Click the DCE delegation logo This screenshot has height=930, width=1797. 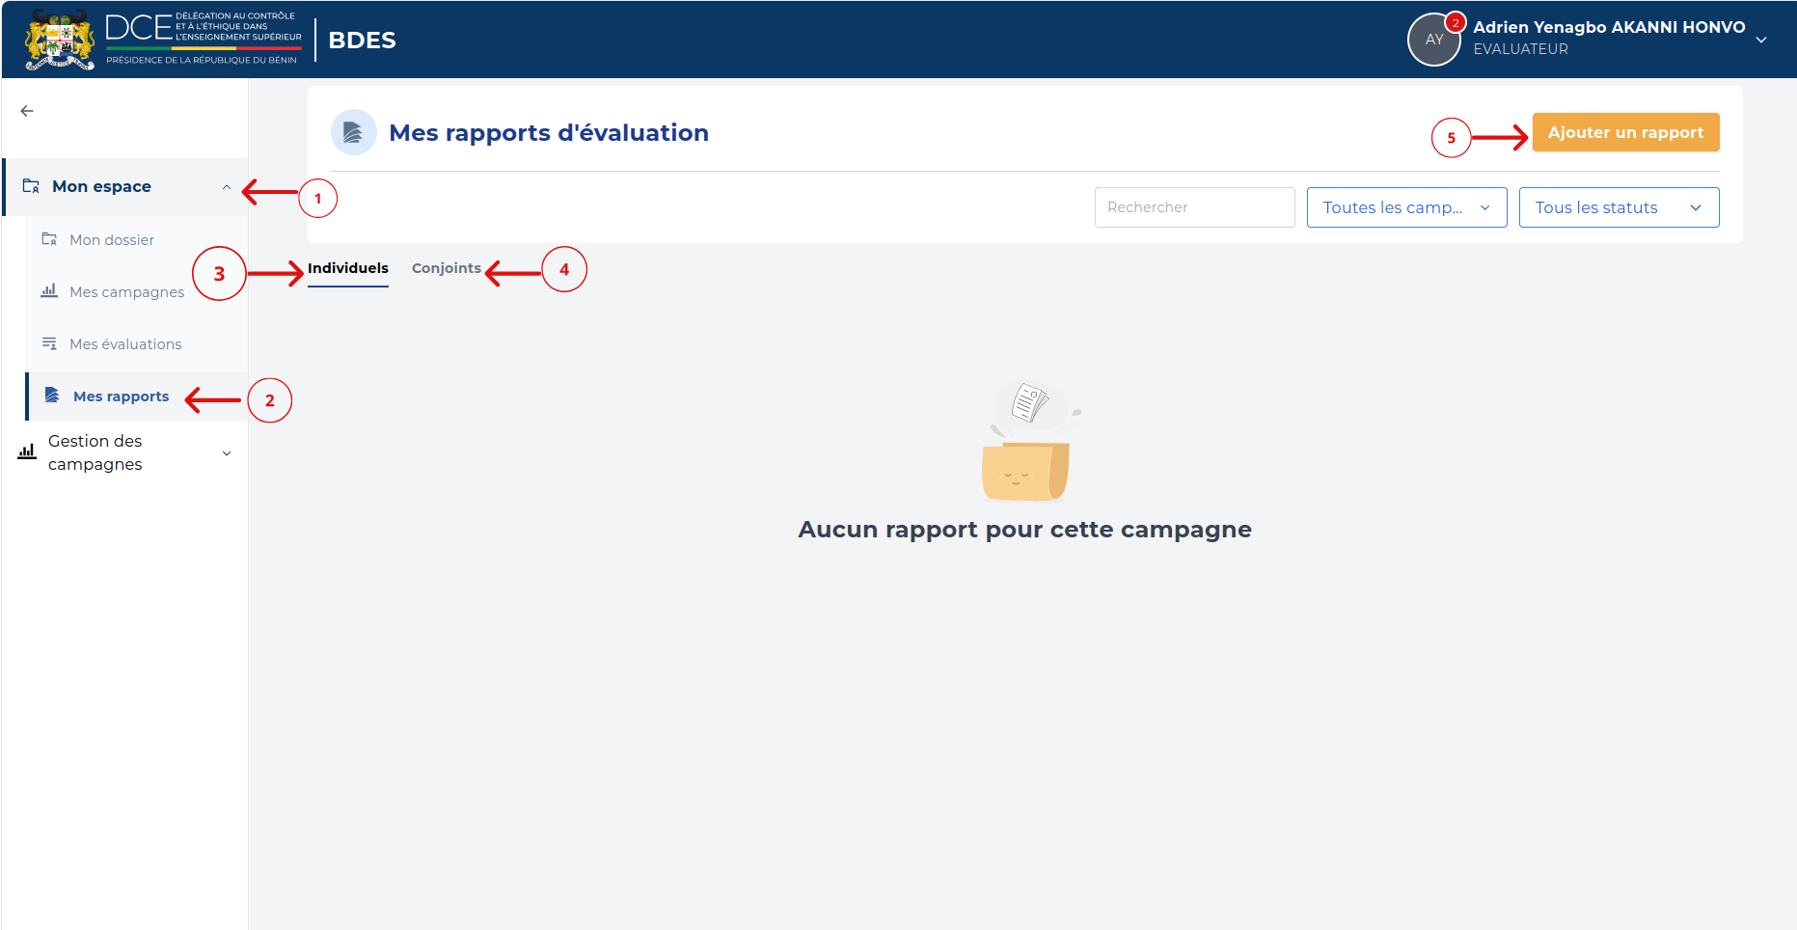(x=204, y=40)
